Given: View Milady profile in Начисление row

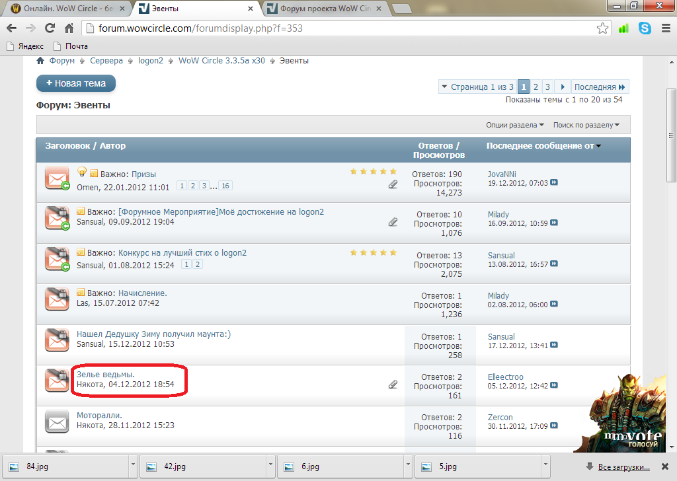Looking at the screenshot, I should (x=498, y=296).
